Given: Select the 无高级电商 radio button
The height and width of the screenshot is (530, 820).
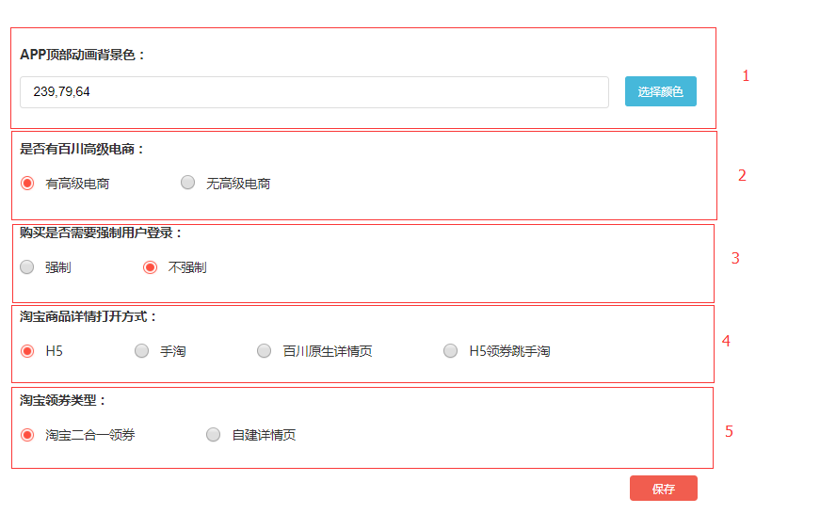Looking at the screenshot, I should (187, 183).
